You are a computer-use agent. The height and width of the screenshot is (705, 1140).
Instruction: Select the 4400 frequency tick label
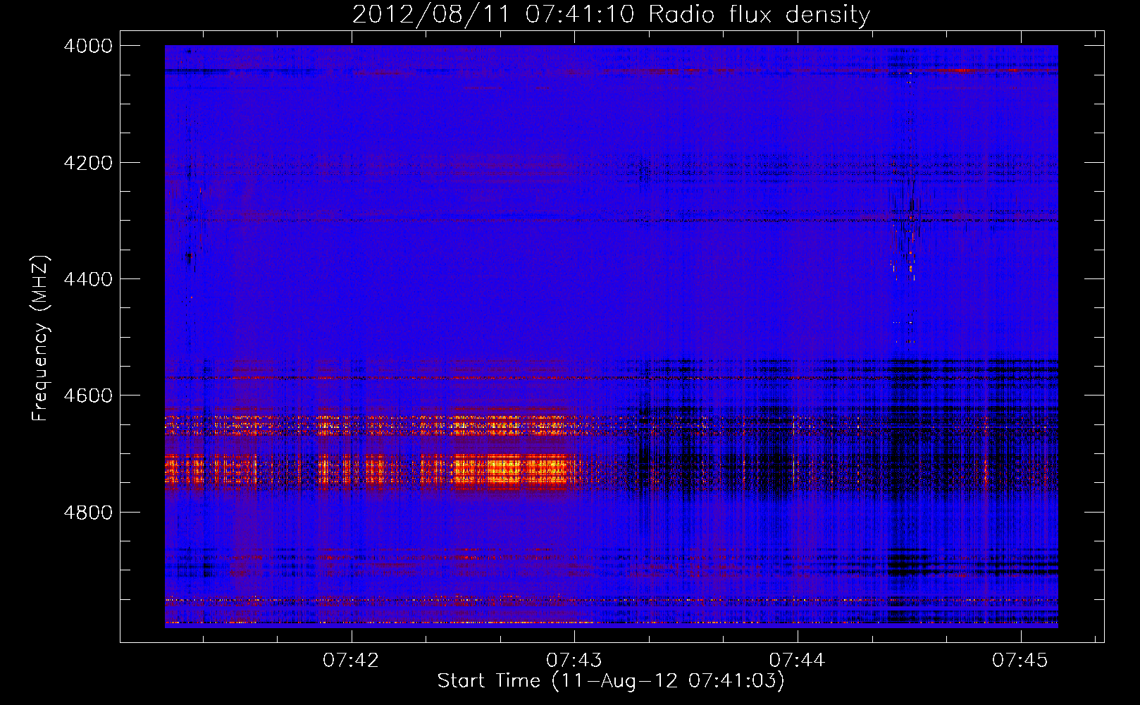(88, 279)
